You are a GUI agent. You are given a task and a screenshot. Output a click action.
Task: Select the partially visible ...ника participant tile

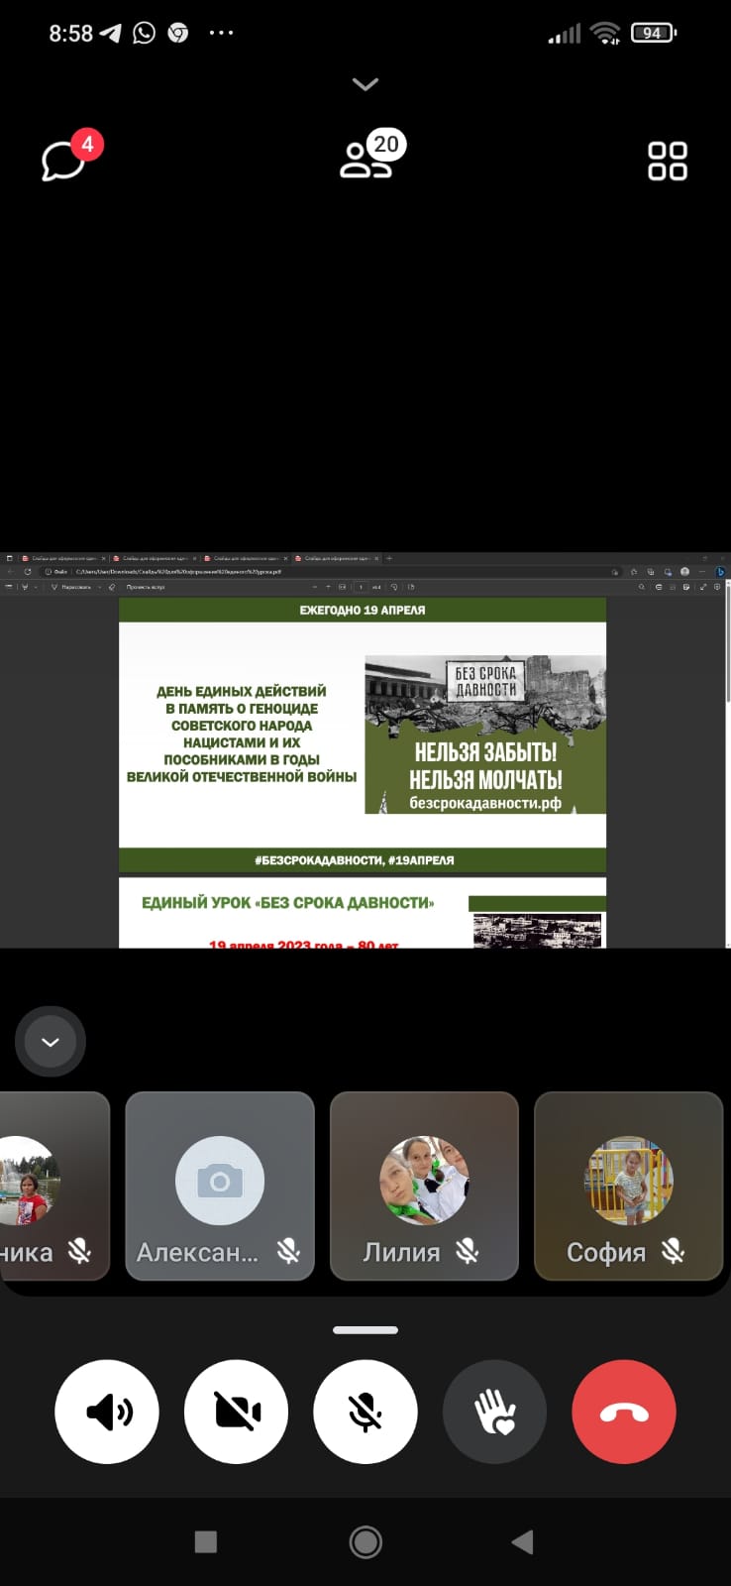(x=54, y=1186)
